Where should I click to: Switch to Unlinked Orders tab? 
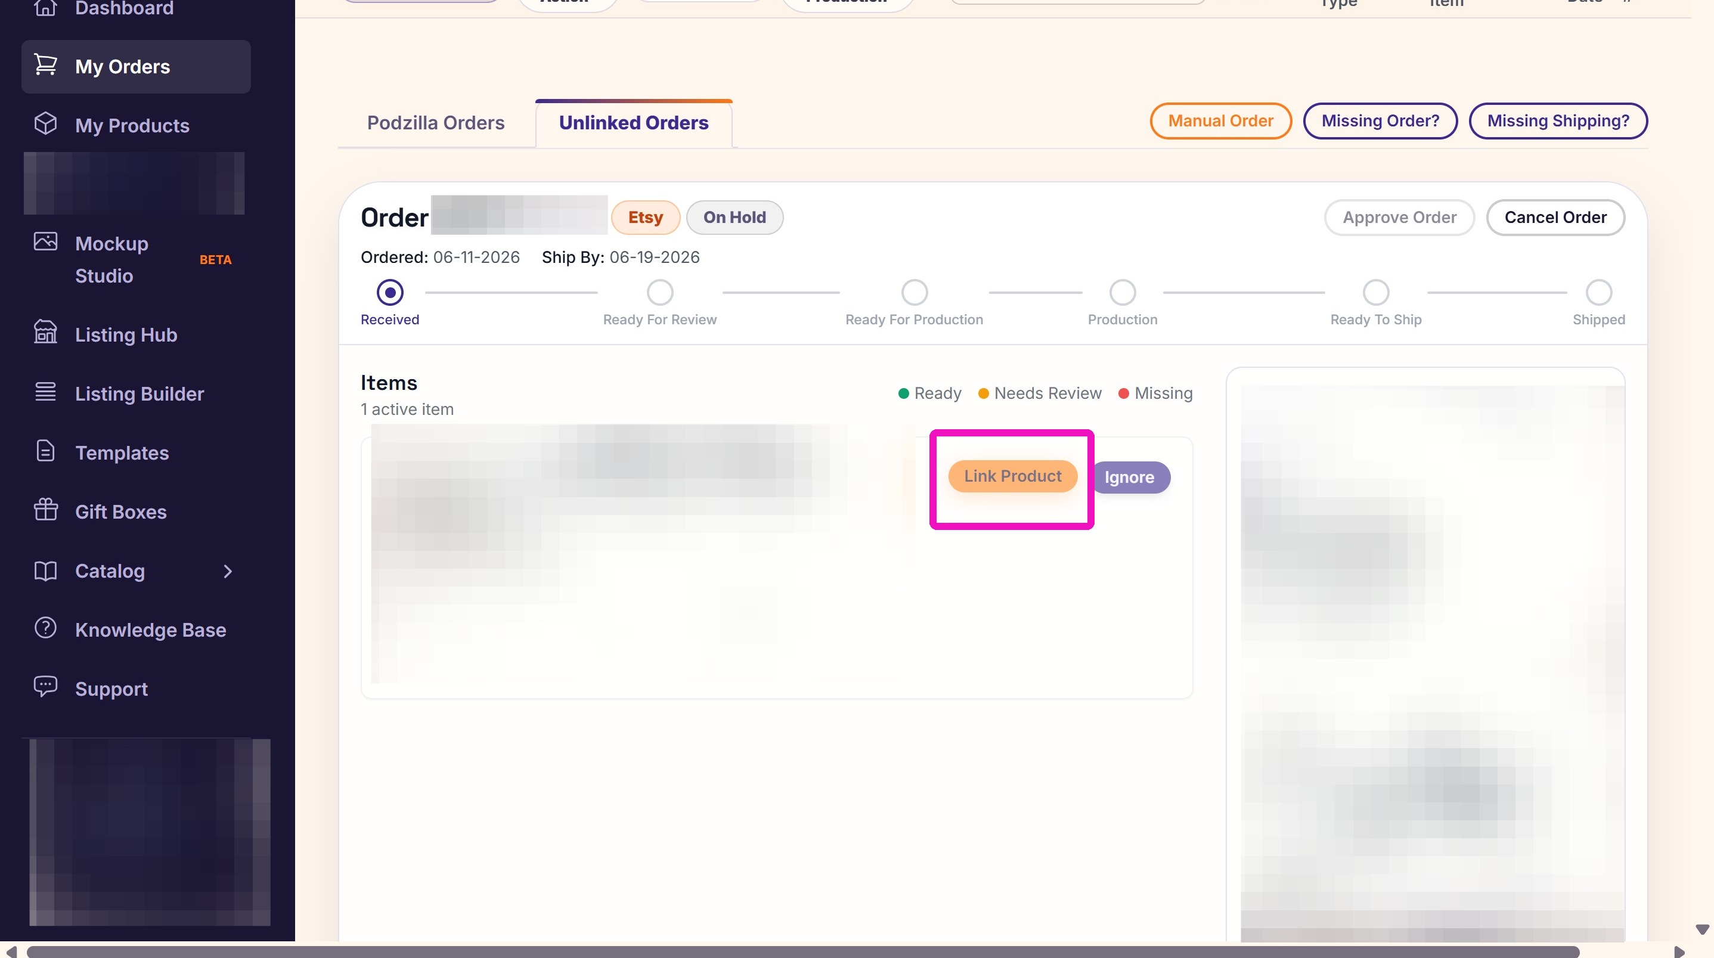click(x=633, y=123)
